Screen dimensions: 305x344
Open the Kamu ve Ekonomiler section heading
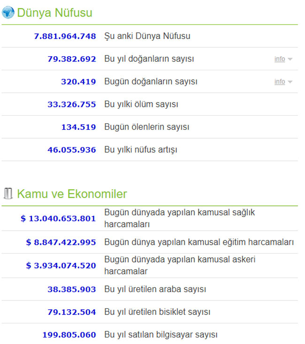72,194
